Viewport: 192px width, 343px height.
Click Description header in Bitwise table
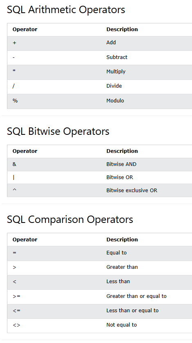(122, 151)
